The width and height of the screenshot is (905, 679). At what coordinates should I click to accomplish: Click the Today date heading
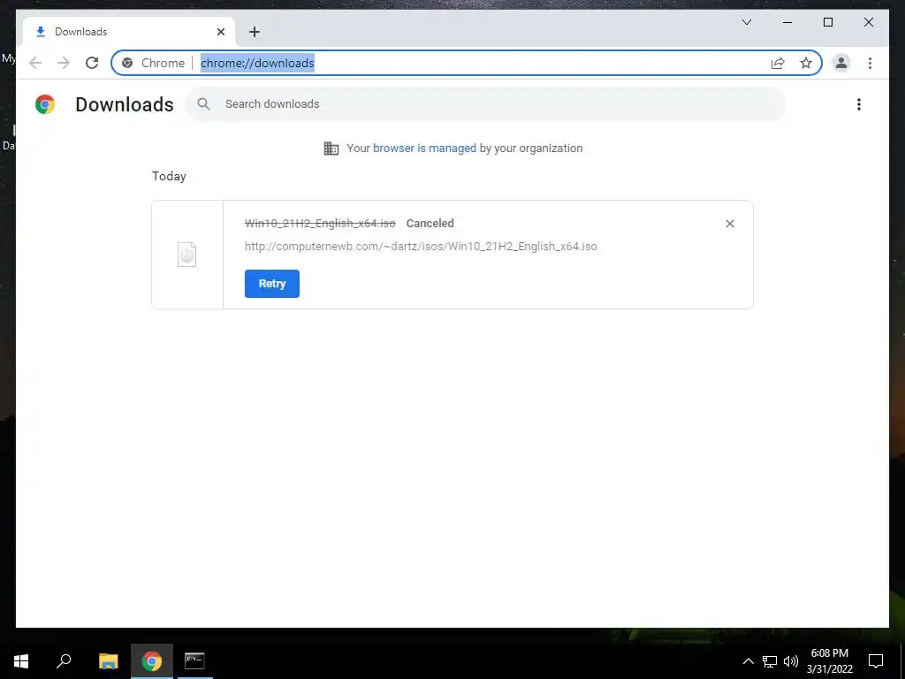click(x=169, y=176)
